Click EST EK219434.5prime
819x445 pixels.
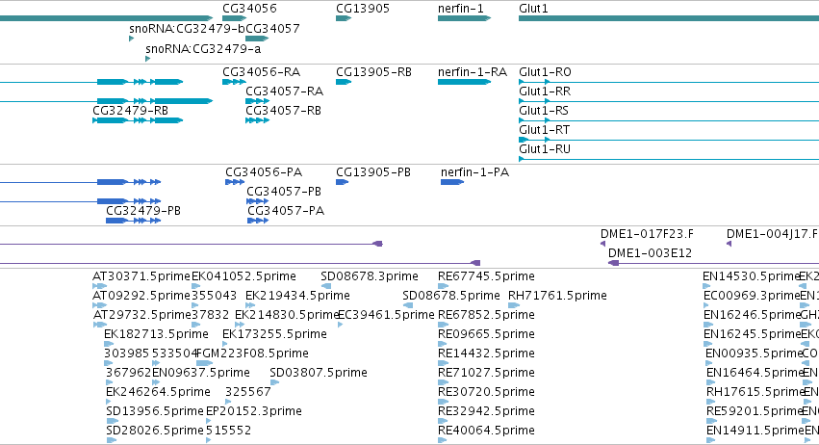[x=297, y=296]
